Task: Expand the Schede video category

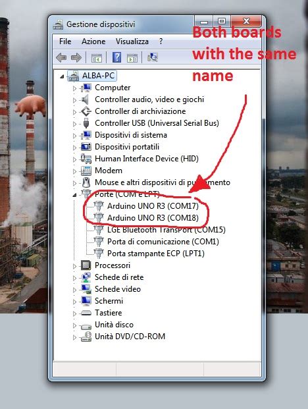Action: [74, 290]
